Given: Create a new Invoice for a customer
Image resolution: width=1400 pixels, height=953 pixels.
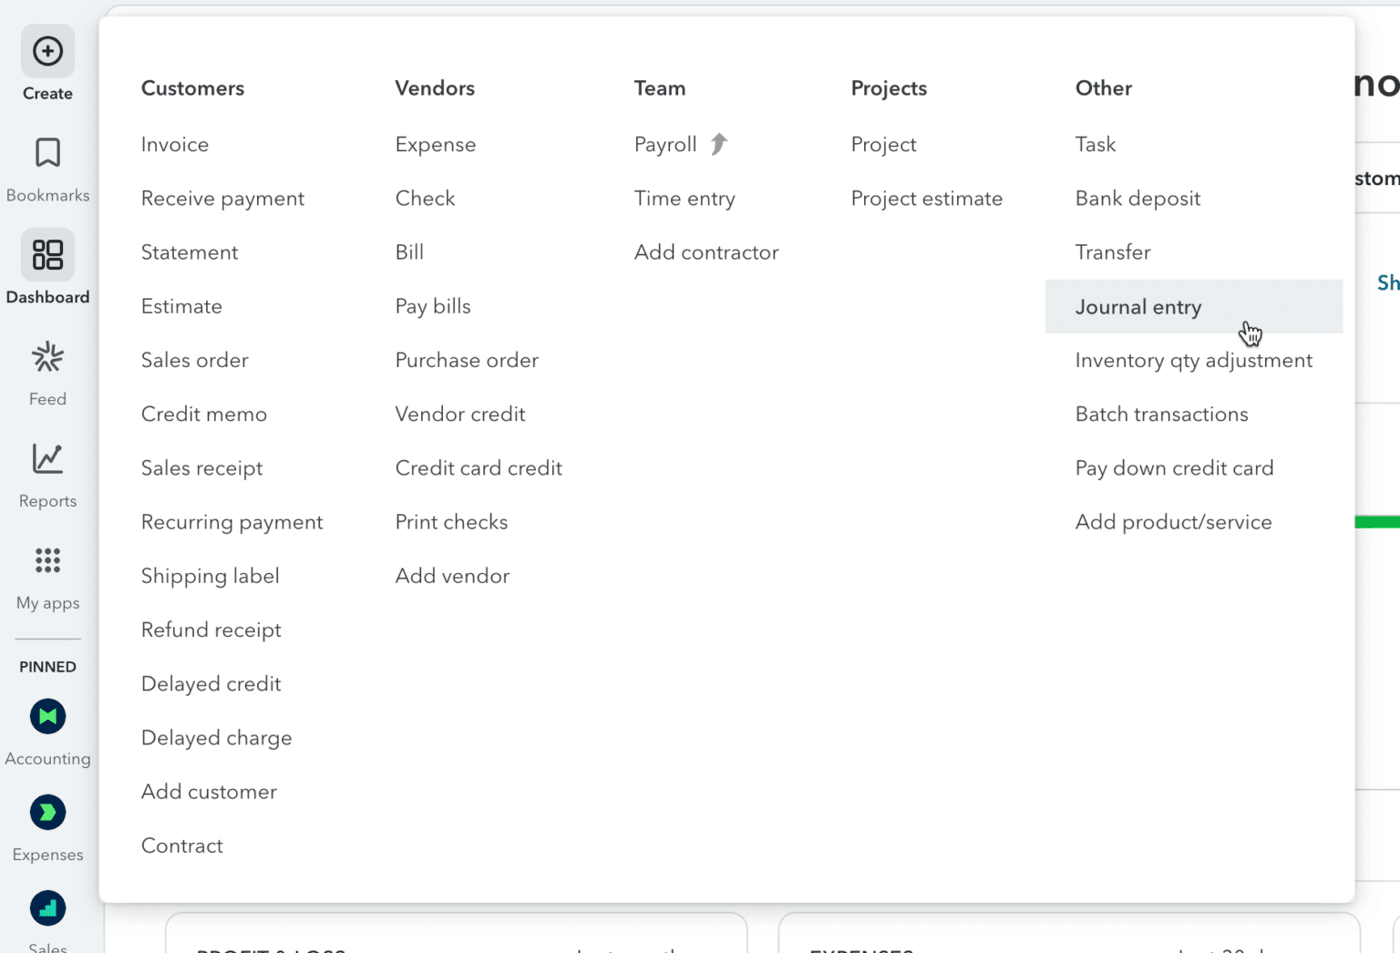Looking at the screenshot, I should (175, 144).
